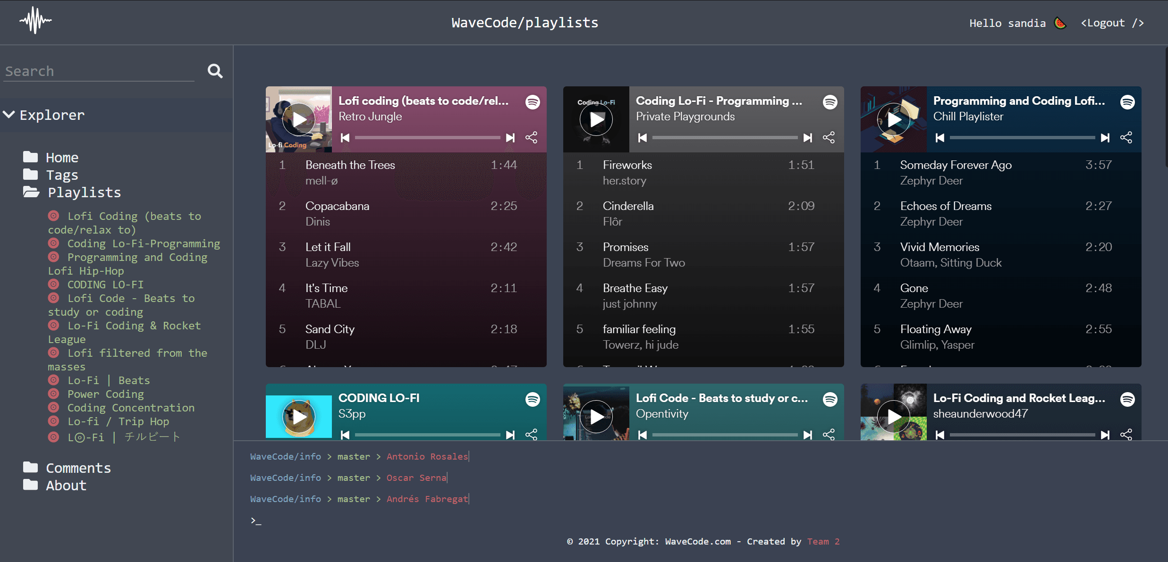Open Spotify logo on sheaunderwood47 card
Viewport: 1168px width, 562px height.
pos(1128,399)
